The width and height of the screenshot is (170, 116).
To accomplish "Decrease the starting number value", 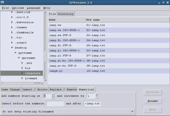I will (x=53, y=97).
